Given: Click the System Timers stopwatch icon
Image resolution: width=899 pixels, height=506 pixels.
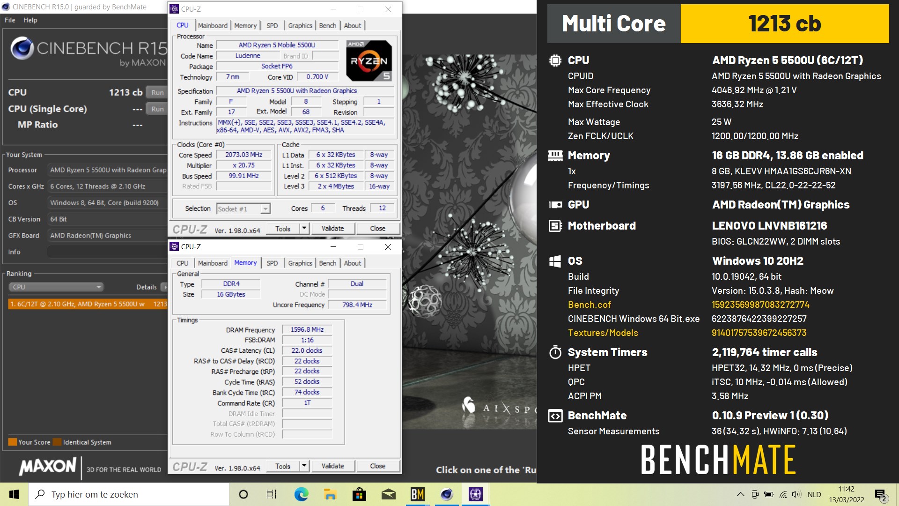Looking at the screenshot, I should click(555, 352).
